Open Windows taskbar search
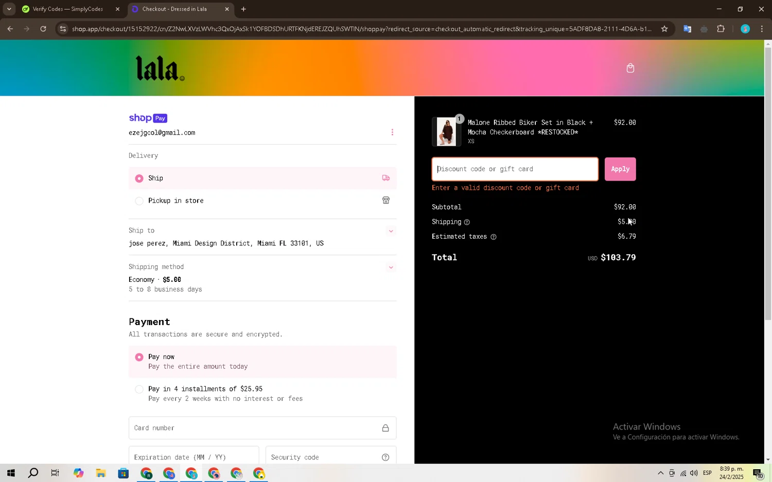Image resolution: width=772 pixels, height=482 pixels. pos(33,473)
